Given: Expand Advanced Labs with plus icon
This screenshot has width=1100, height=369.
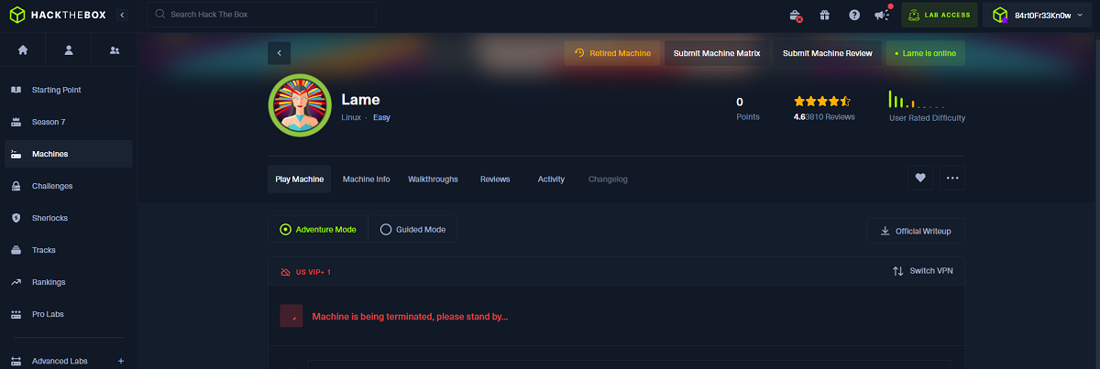Looking at the screenshot, I should coord(121,361).
